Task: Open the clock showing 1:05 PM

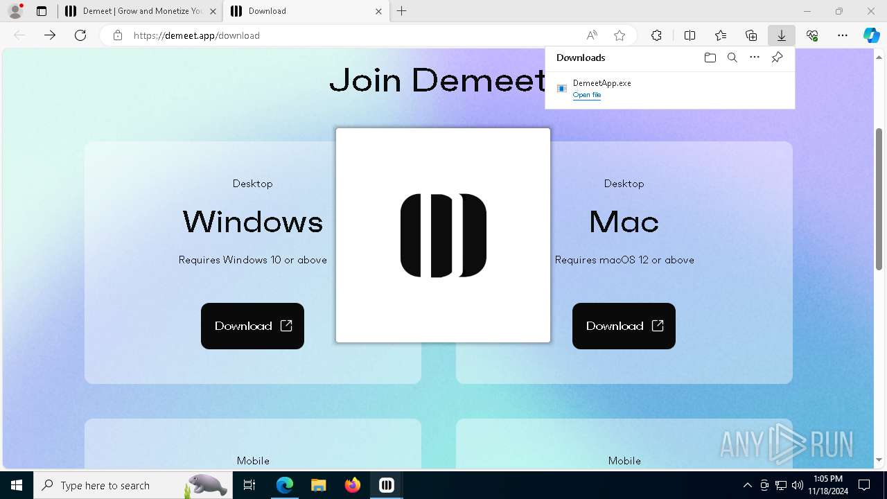Action: pos(827,485)
